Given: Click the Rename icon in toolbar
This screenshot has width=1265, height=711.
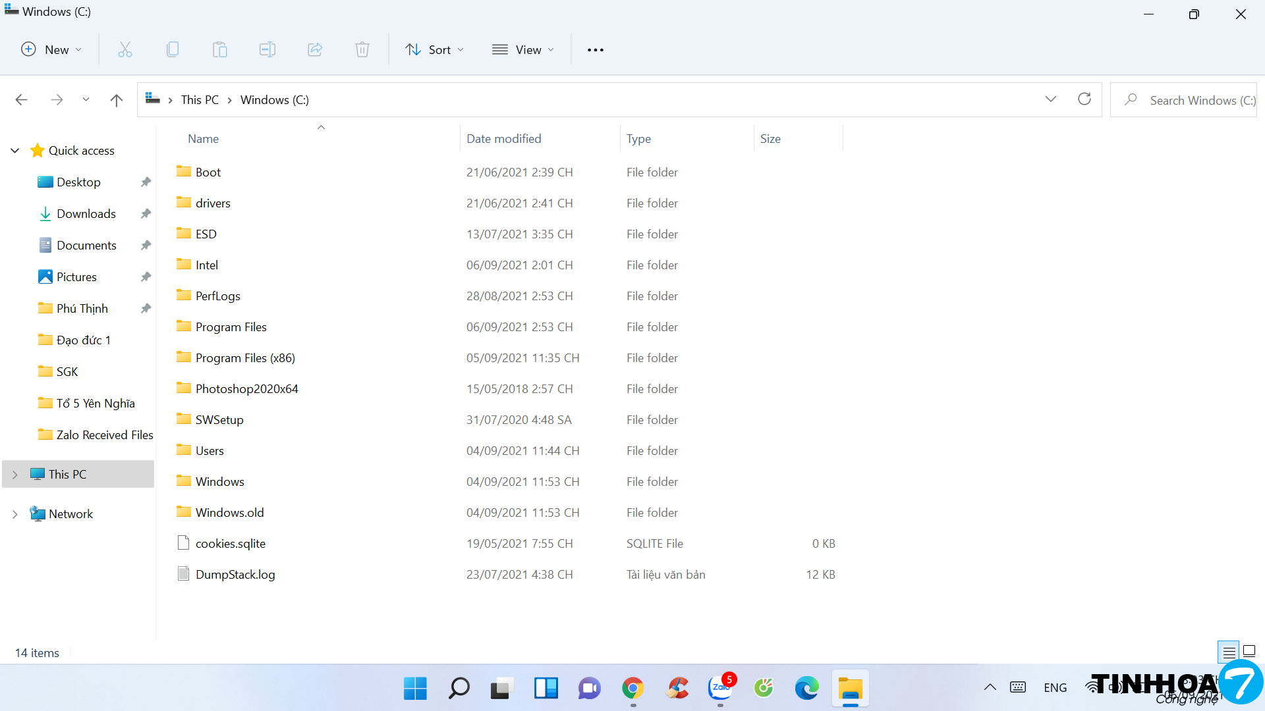Looking at the screenshot, I should point(267,49).
